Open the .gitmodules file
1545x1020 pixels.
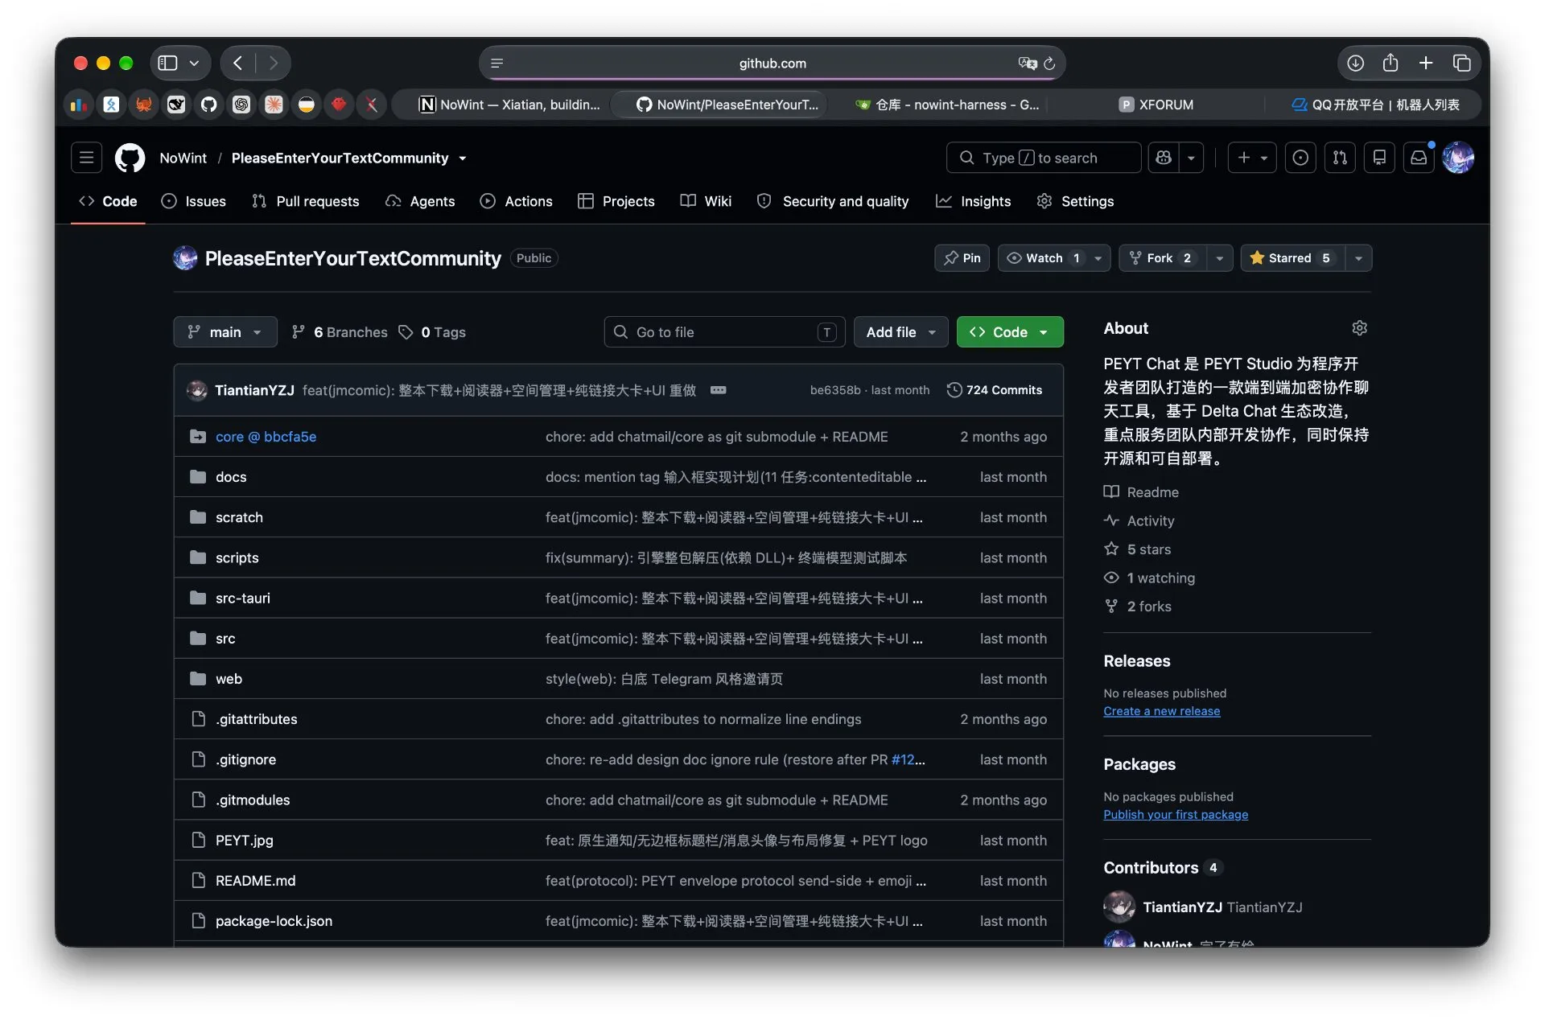tap(253, 800)
